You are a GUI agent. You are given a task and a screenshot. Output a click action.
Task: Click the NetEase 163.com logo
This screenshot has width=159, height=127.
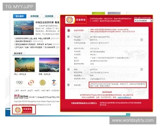[21, 97]
